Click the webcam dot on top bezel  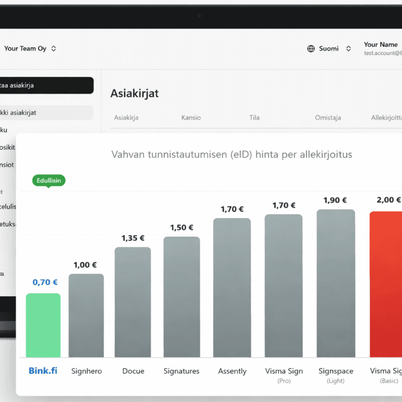[199, 16]
